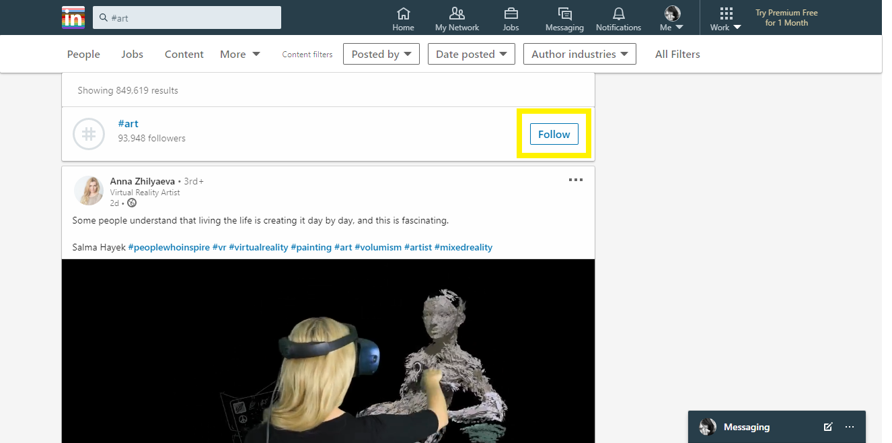Viewport: 892px width, 443px height.
Task: Expand the More filter menu
Action: (240, 54)
